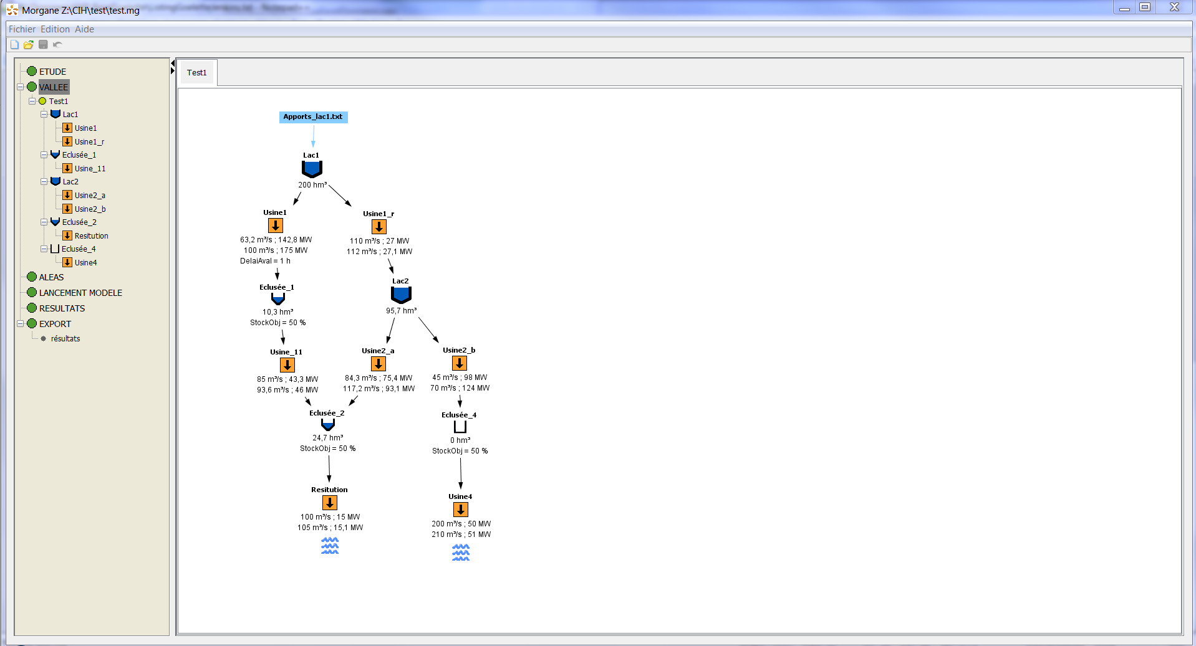Click the water outlet icon below Usine4
The image size is (1196, 646).
click(461, 553)
